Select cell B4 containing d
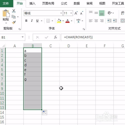Image resolution: width=125 pixels, height=125 pixels. (32, 65)
